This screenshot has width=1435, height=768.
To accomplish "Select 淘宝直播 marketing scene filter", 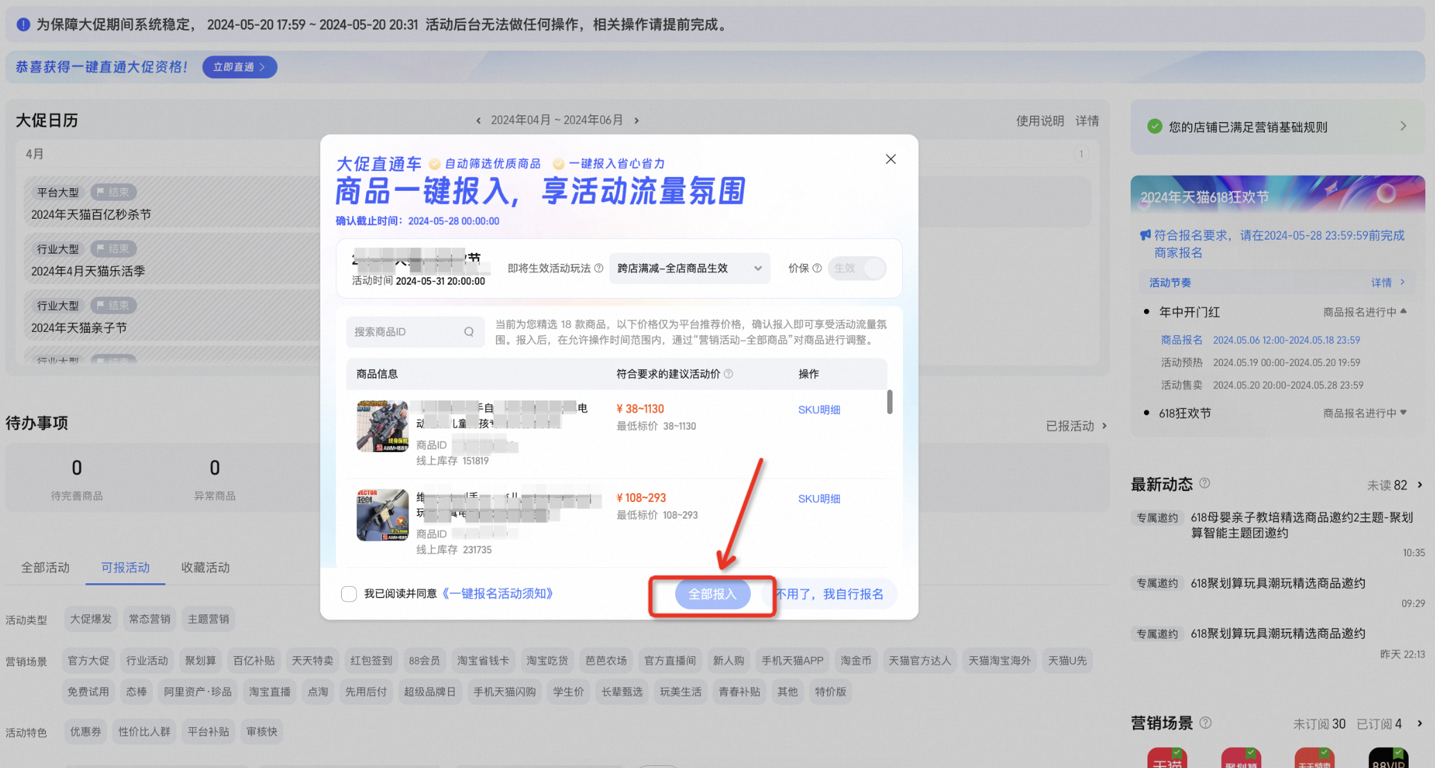I will point(269,692).
